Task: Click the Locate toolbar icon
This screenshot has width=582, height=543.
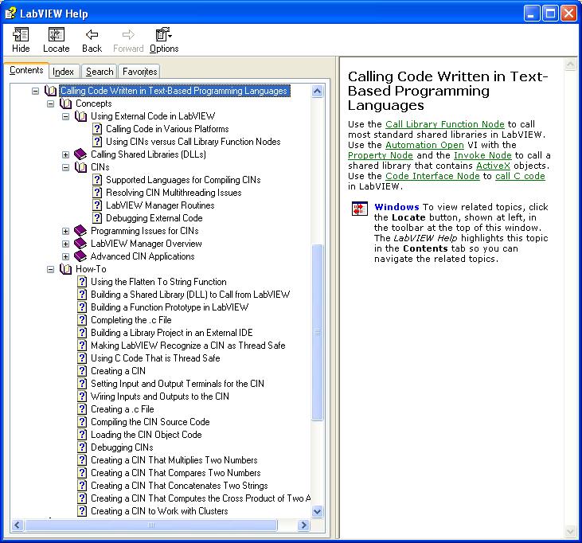Action: click(56, 34)
